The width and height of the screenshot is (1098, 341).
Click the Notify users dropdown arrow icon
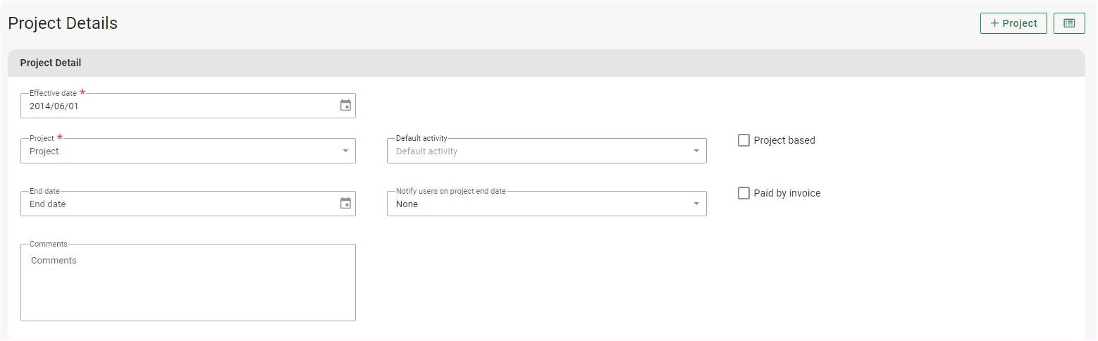(x=696, y=204)
